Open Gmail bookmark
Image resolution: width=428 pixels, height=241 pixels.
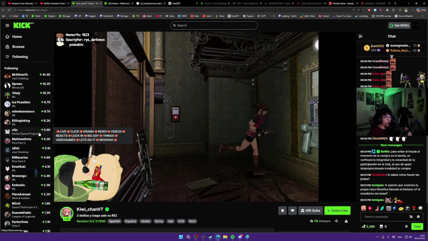(14, 16)
